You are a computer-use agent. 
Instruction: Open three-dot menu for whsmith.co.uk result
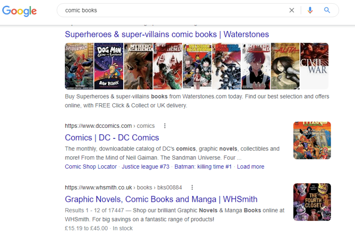point(192,187)
